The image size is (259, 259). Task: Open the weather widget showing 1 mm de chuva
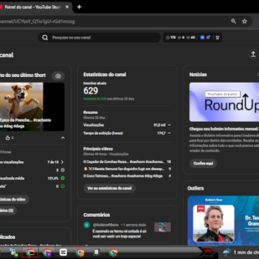click(241, 252)
